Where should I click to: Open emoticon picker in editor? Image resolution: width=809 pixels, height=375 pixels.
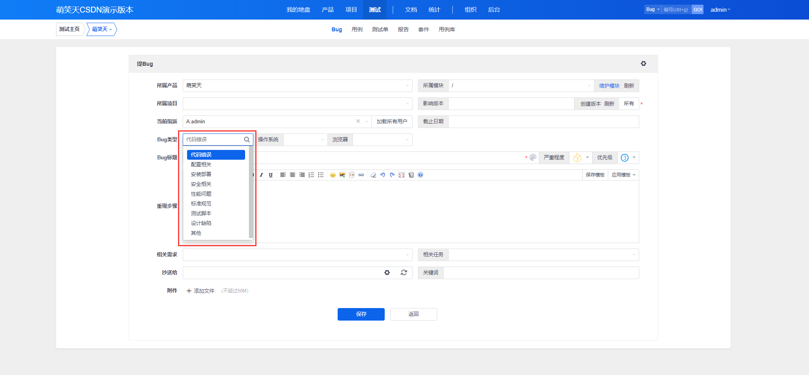pos(333,175)
